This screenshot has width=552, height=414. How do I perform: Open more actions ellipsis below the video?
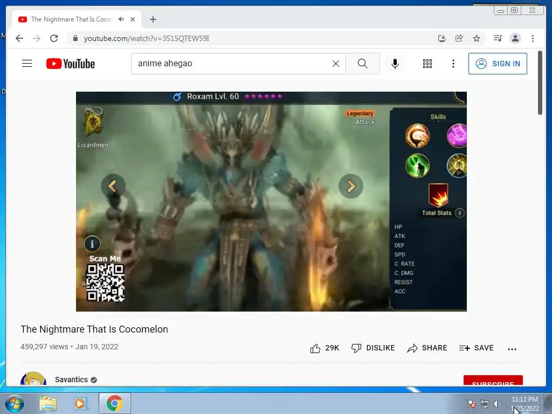(x=512, y=349)
